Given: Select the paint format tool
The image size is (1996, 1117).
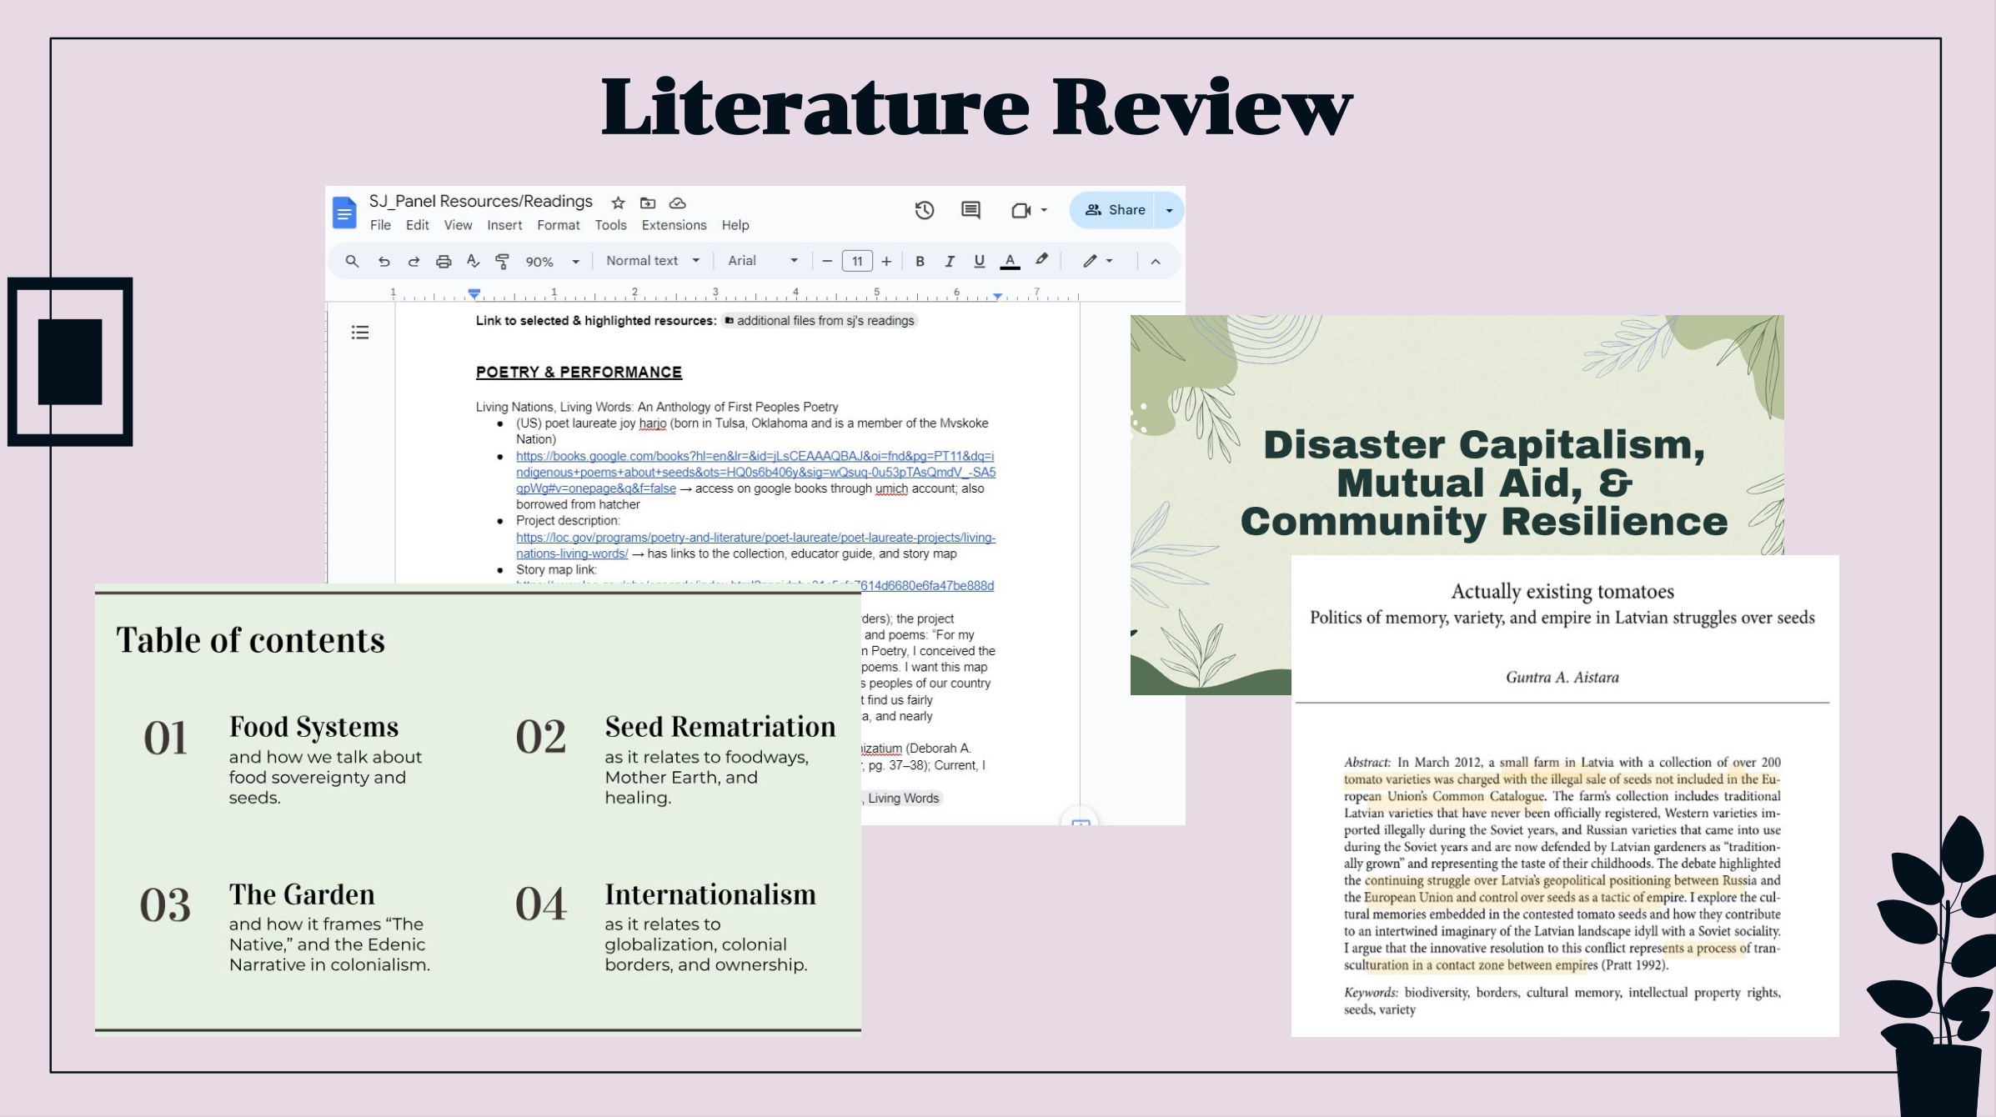Looking at the screenshot, I should pyautogui.click(x=502, y=261).
